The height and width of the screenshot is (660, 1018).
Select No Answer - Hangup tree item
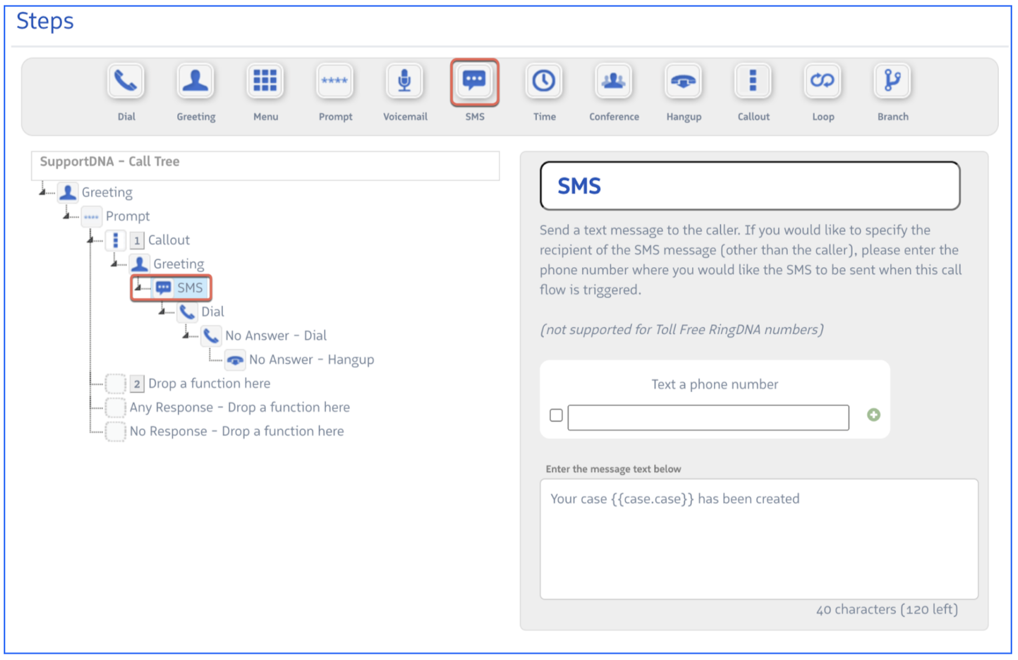pyautogui.click(x=311, y=359)
